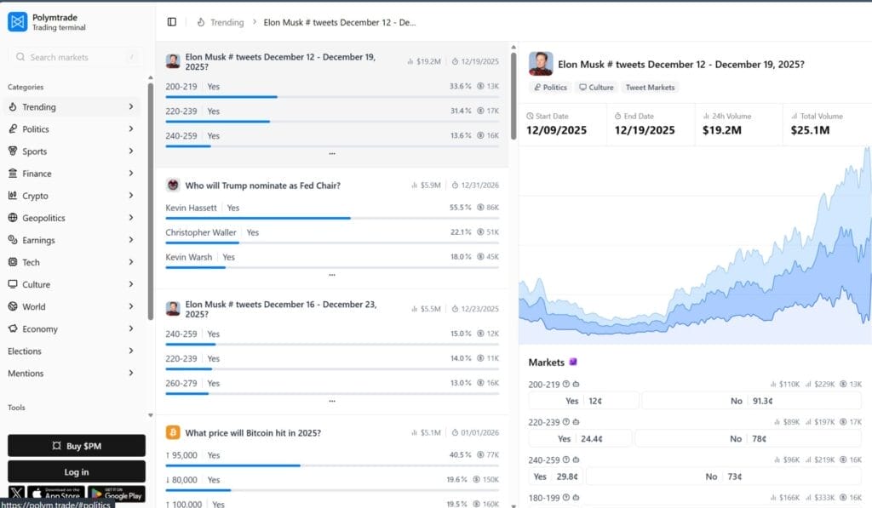Click the Buy $PM button
The height and width of the screenshot is (508, 872).
(x=77, y=446)
